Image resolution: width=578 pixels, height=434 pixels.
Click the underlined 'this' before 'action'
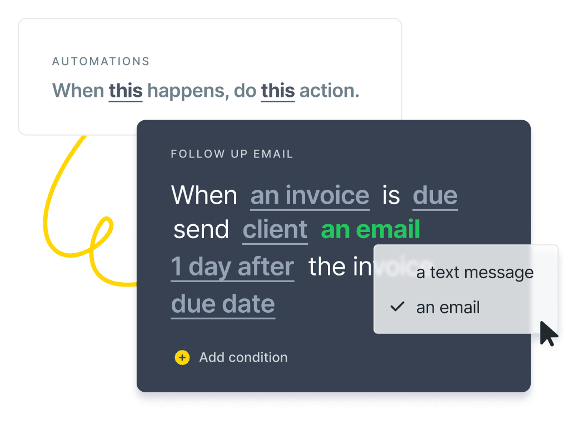tap(278, 91)
